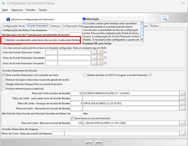This screenshot has width=188, height=146.
Task: Select the Acordo Financeiro tab
Action: (37, 26)
